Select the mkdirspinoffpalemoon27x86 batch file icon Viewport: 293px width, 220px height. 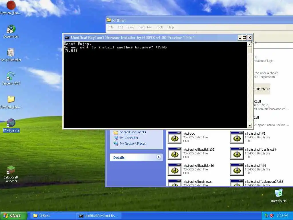(x=237, y=183)
